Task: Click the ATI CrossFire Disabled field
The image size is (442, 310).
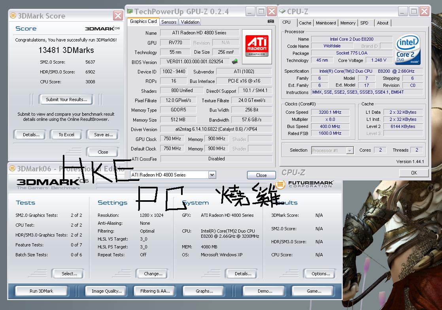Action: pos(217,159)
